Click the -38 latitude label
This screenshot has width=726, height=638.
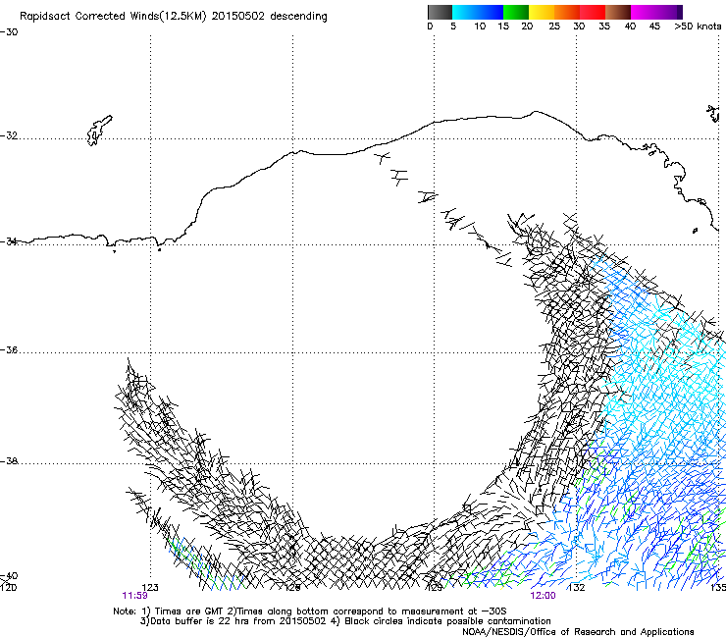coord(9,461)
